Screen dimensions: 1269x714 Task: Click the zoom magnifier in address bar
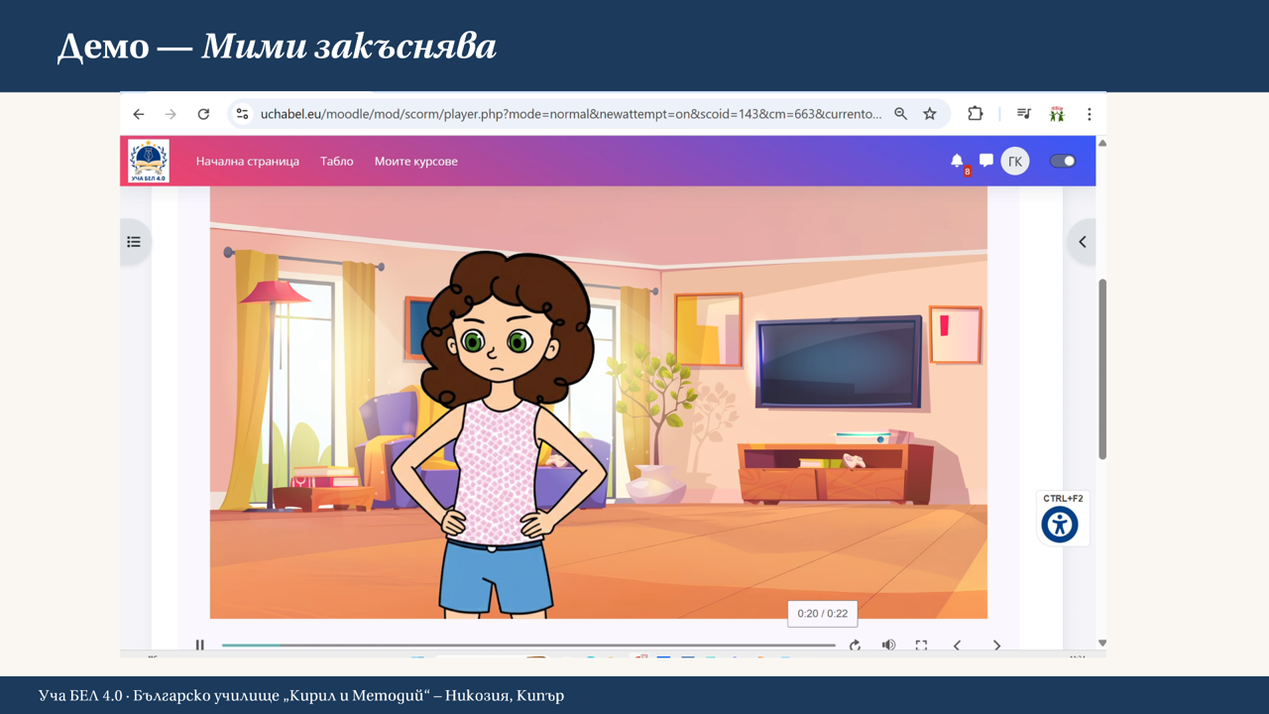click(x=901, y=114)
